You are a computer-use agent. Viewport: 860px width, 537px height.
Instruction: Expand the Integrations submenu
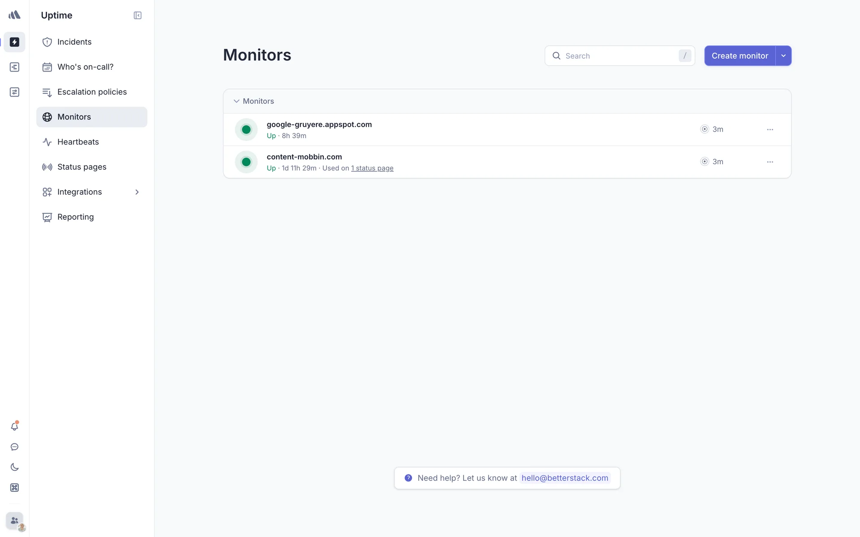(137, 192)
